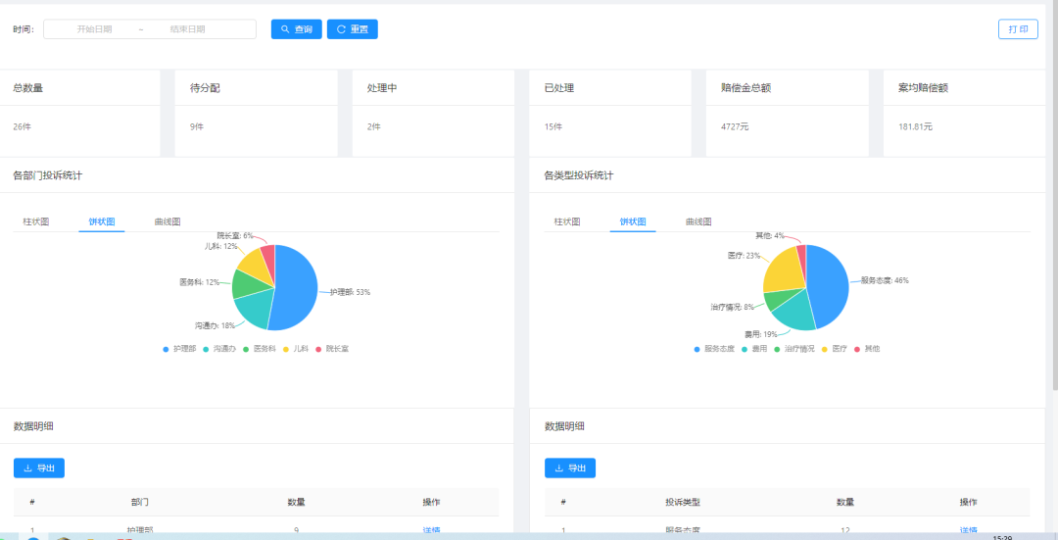This screenshot has width=1058, height=540.
Task: Click the 181.81元 average value
Action: tap(915, 126)
